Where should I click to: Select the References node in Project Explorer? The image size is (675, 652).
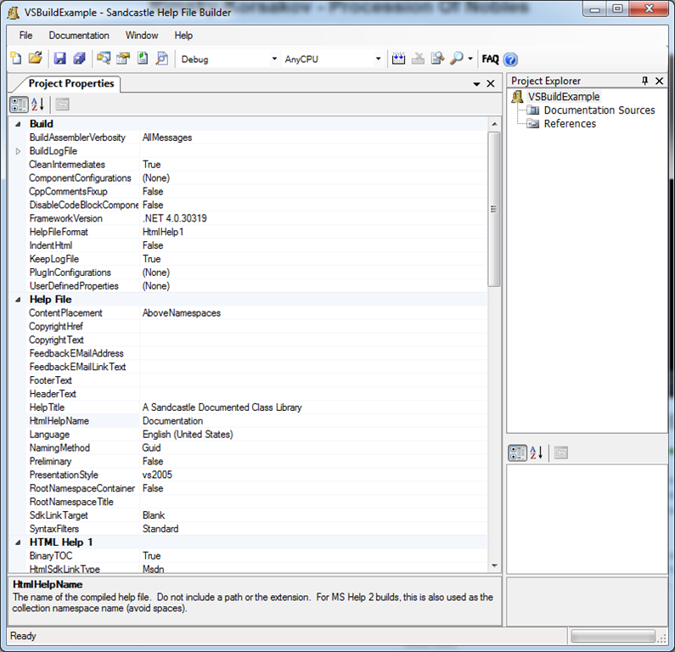tap(570, 124)
